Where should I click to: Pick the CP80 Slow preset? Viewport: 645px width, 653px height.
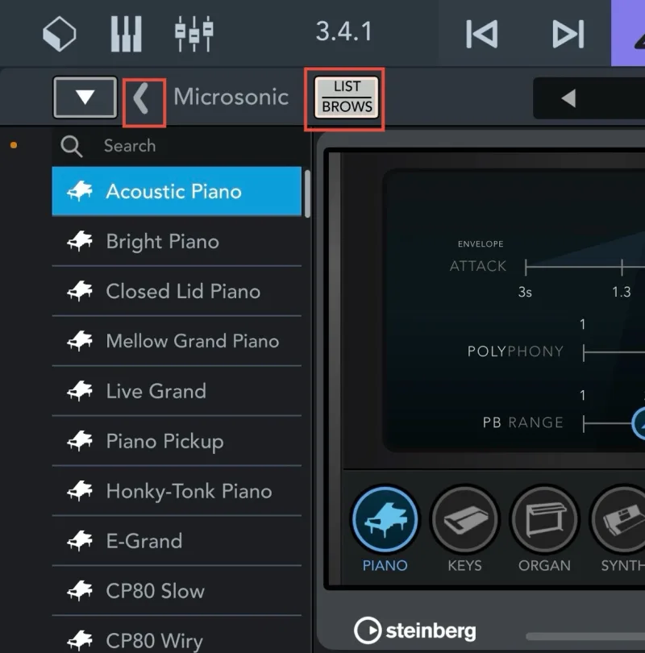(177, 591)
